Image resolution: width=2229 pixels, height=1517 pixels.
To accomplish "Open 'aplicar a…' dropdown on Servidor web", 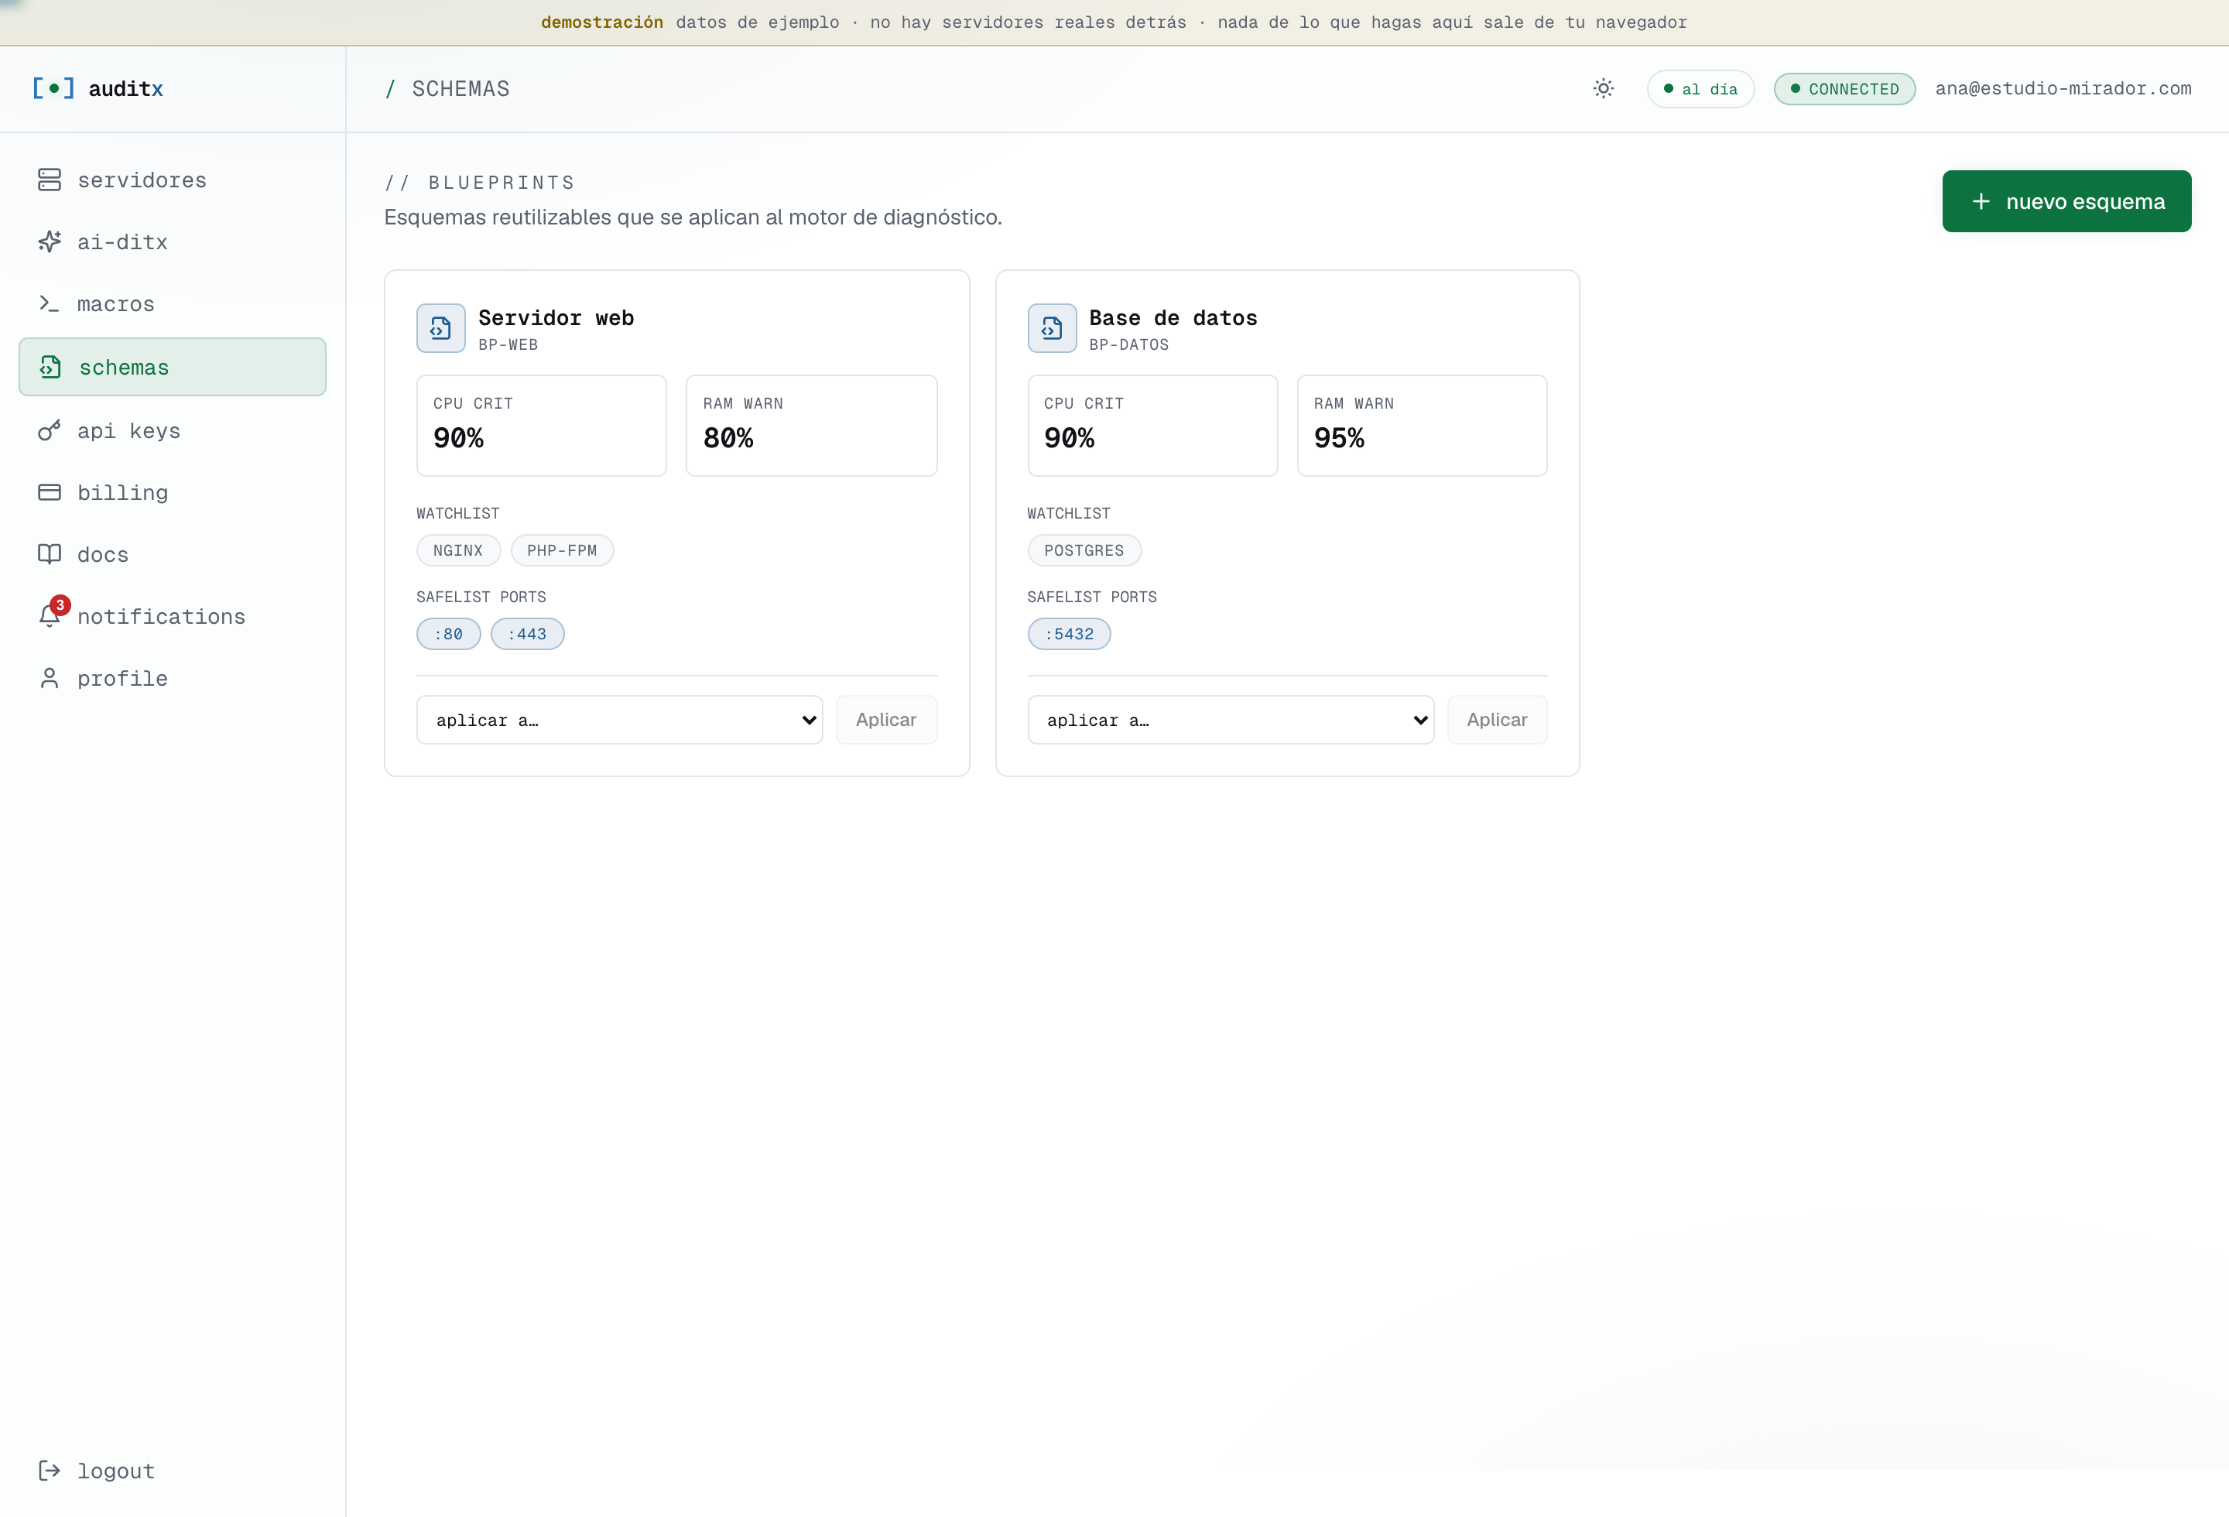I will pos(618,719).
